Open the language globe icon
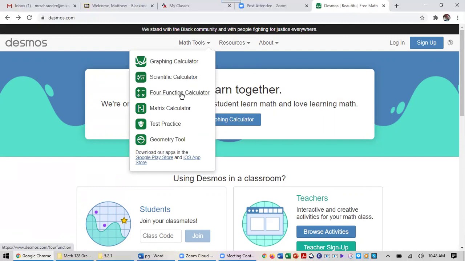 pos(450,42)
